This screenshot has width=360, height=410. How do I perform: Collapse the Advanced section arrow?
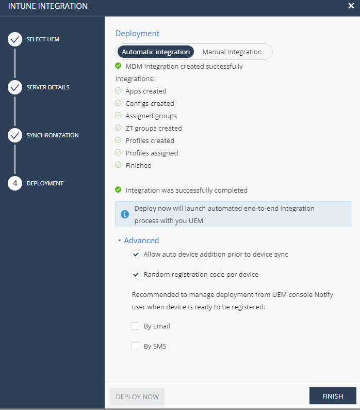coord(119,240)
